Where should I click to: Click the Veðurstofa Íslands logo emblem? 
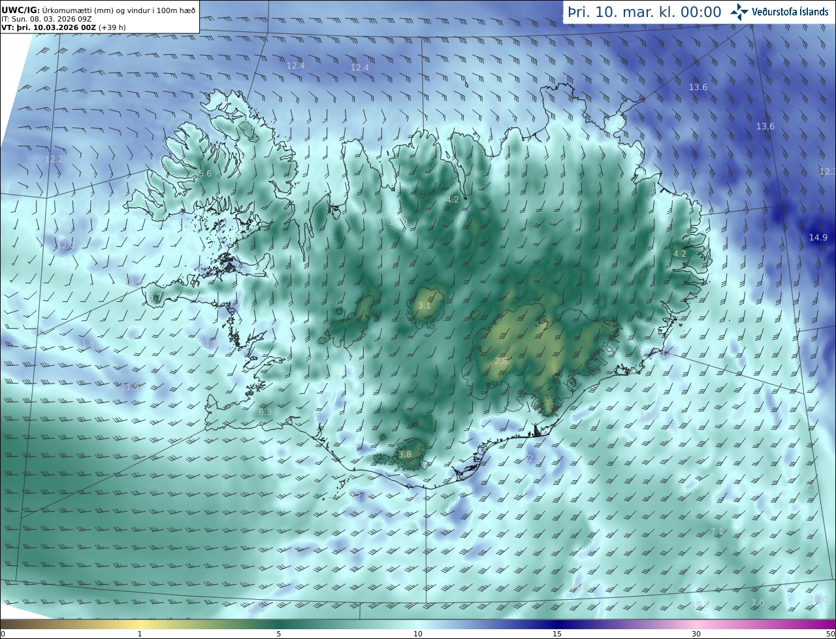pos(739,12)
